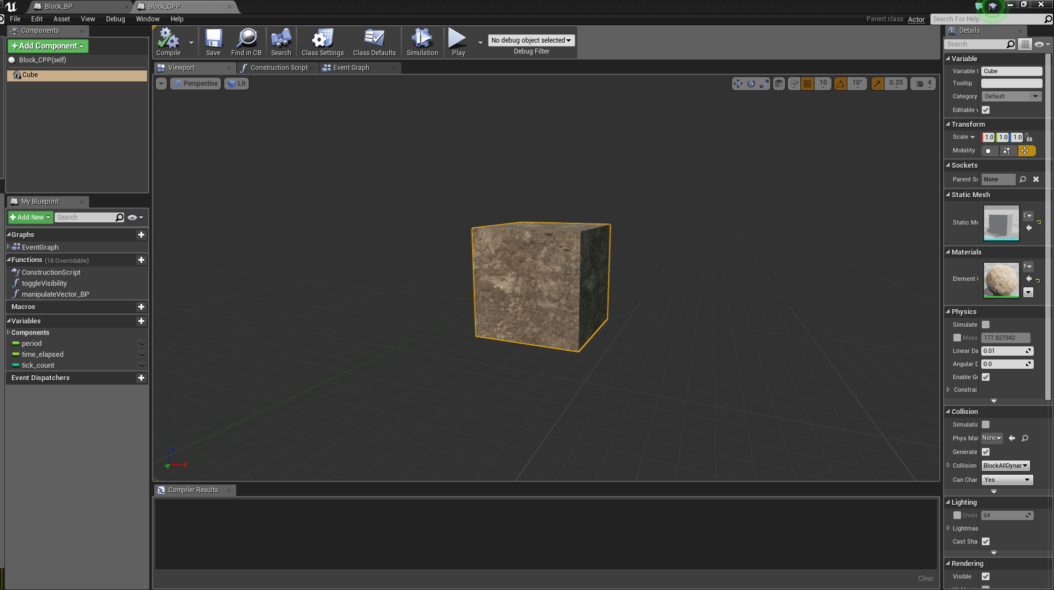
Task: Open the Debug menu
Action: pyautogui.click(x=115, y=19)
